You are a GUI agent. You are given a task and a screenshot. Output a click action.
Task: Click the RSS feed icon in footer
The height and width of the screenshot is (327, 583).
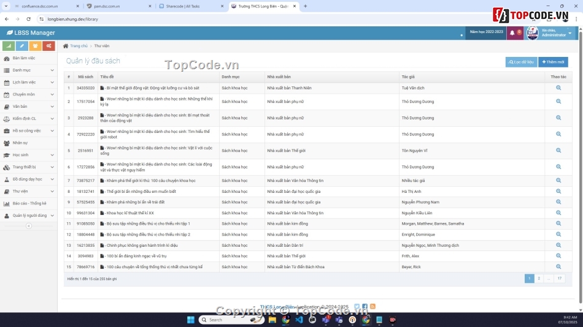point(373,307)
